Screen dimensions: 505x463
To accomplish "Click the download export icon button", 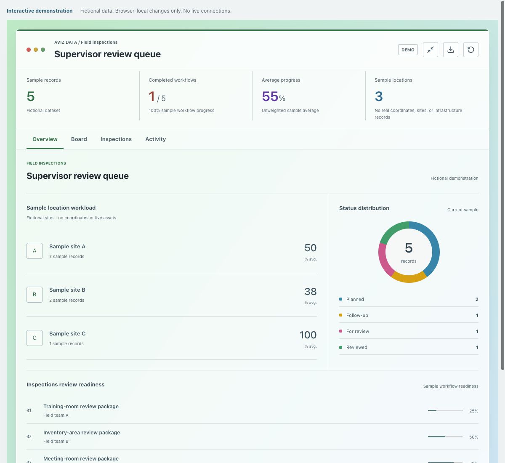I will [x=451, y=50].
